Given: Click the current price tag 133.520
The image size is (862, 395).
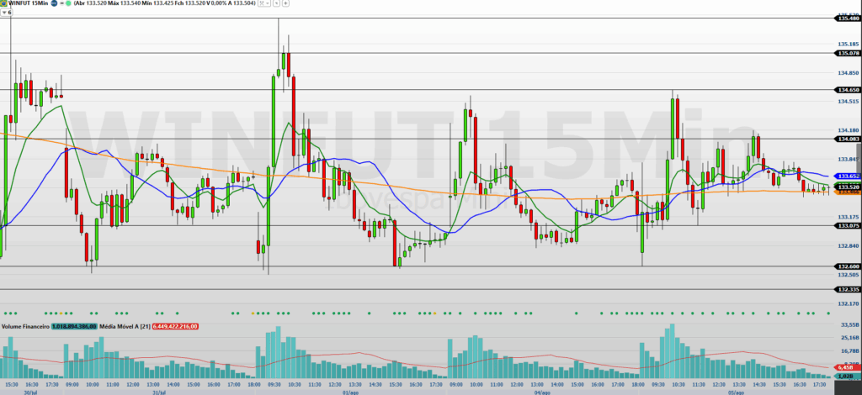Looking at the screenshot, I should [847, 187].
